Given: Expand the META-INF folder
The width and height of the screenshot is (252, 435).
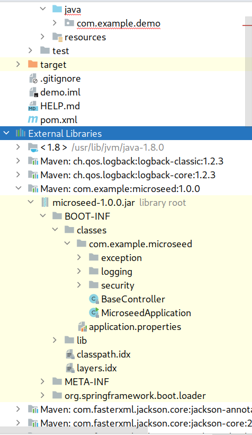Looking at the screenshot, I should 43,381.
